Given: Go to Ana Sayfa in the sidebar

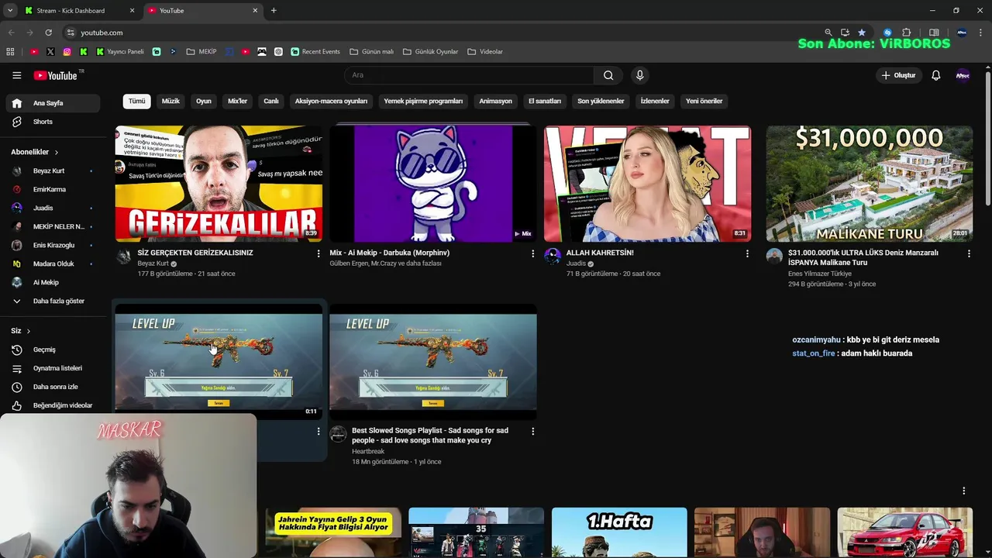Looking at the screenshot, I should [x=53, y=103].
